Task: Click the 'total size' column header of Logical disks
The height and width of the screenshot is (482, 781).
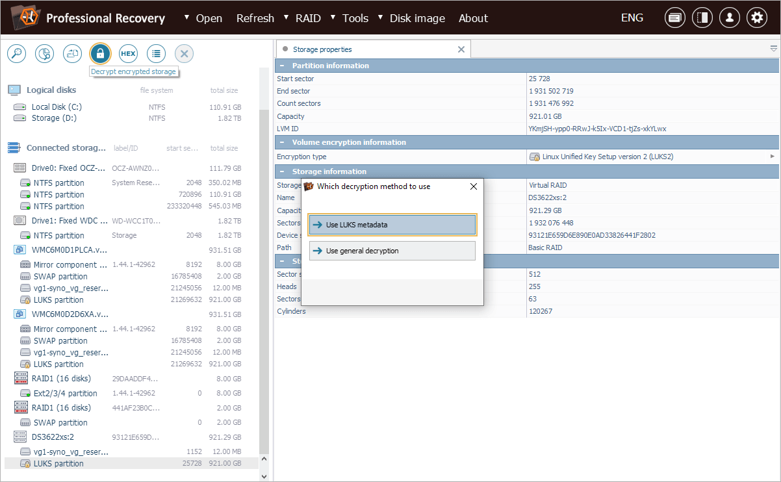Action: (224, 90)
